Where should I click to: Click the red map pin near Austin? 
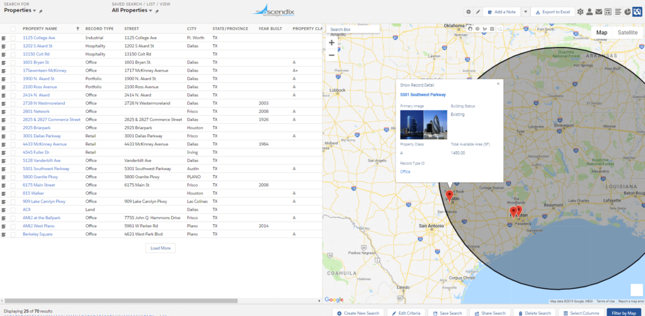tap(449, 195)
